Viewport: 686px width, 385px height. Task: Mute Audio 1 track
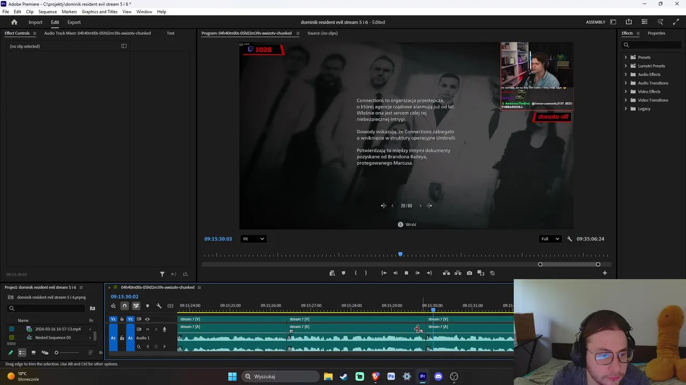click(x=147, y=329)
